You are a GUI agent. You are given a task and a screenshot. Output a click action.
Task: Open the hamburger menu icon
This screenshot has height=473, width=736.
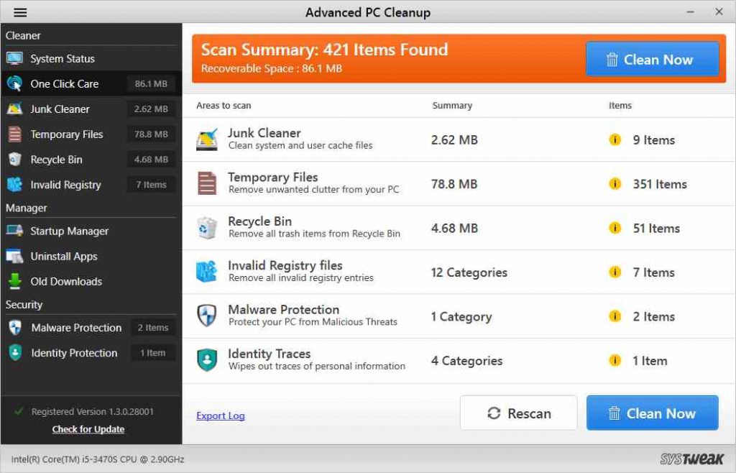coord(20,12)
